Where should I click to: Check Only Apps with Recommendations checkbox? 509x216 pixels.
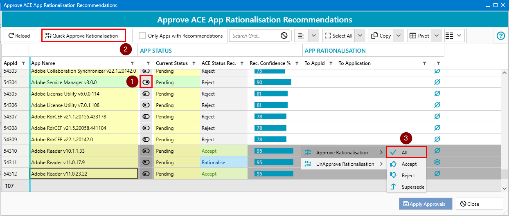(x=142, y=36)
